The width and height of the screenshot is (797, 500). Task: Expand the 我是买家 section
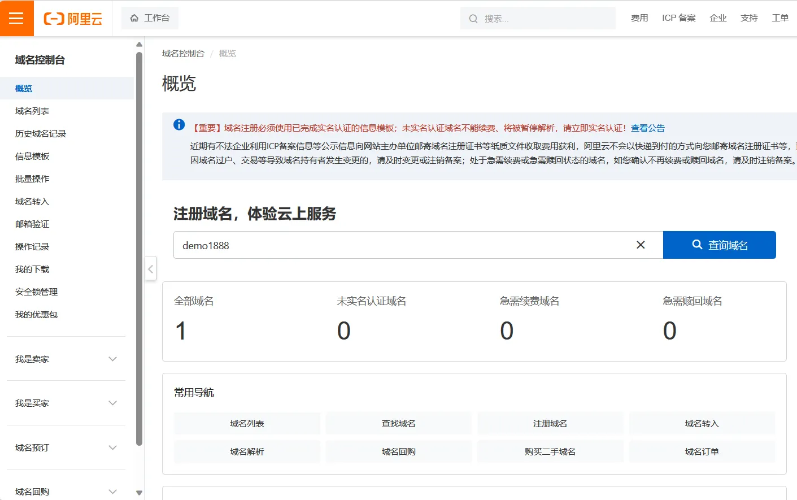click(112, 403)
